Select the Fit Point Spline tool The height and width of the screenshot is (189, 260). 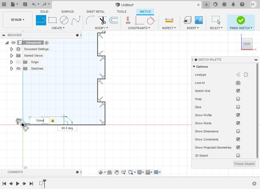coord(76,20)
